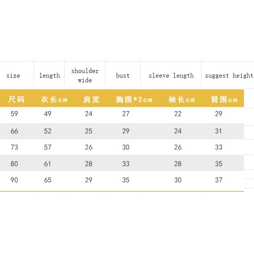The image size is (254, 254).
Task: Select the size 80 row label
Action: click(14, 164)
